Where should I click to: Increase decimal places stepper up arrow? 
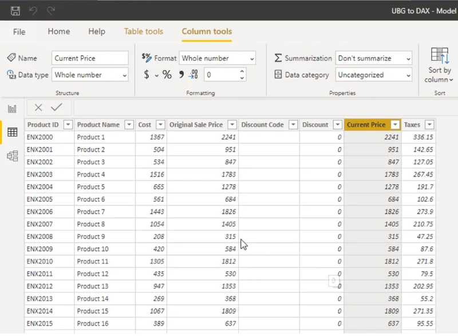242,71
